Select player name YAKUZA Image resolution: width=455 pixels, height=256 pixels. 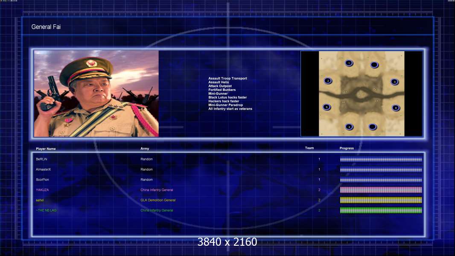42,190
